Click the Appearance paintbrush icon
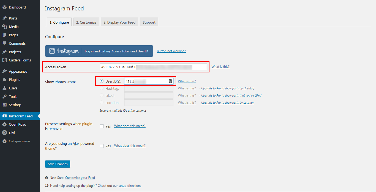 point(4,72)
